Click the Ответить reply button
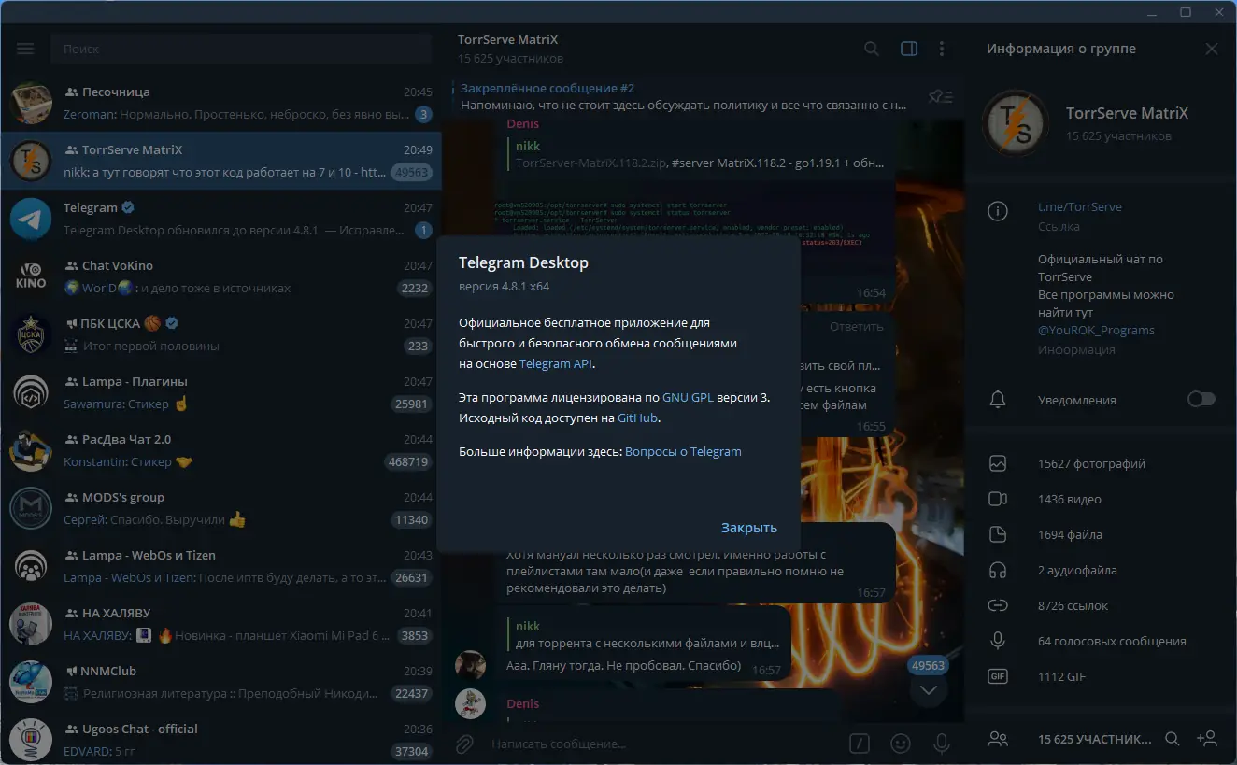The height and width of the screenshot is (765, 1237). tap(856, 327)
